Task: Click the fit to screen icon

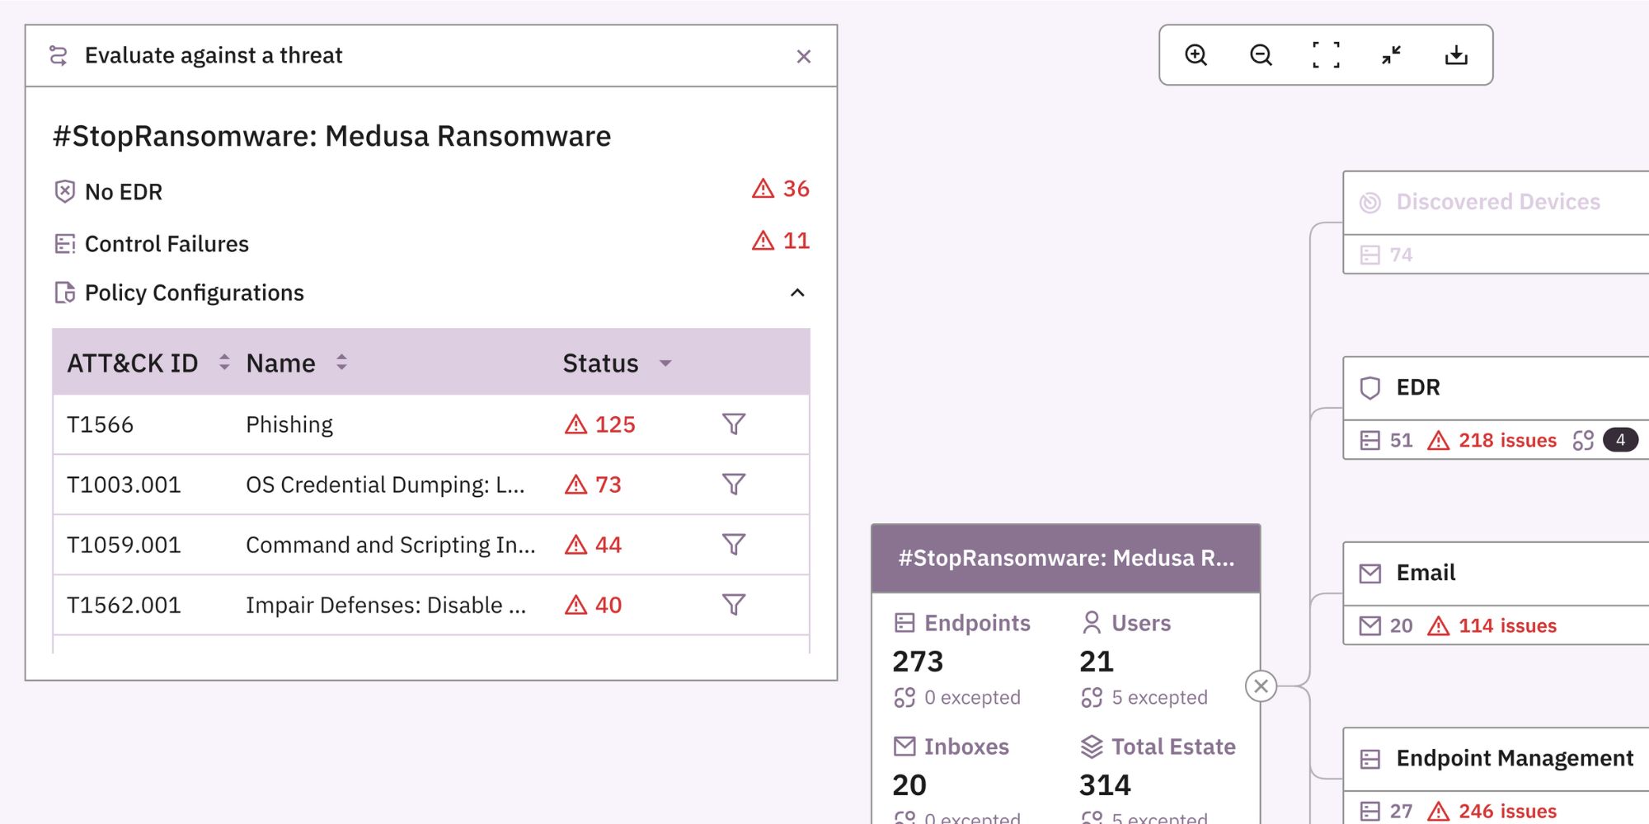Action: [x=1326, y=55]
